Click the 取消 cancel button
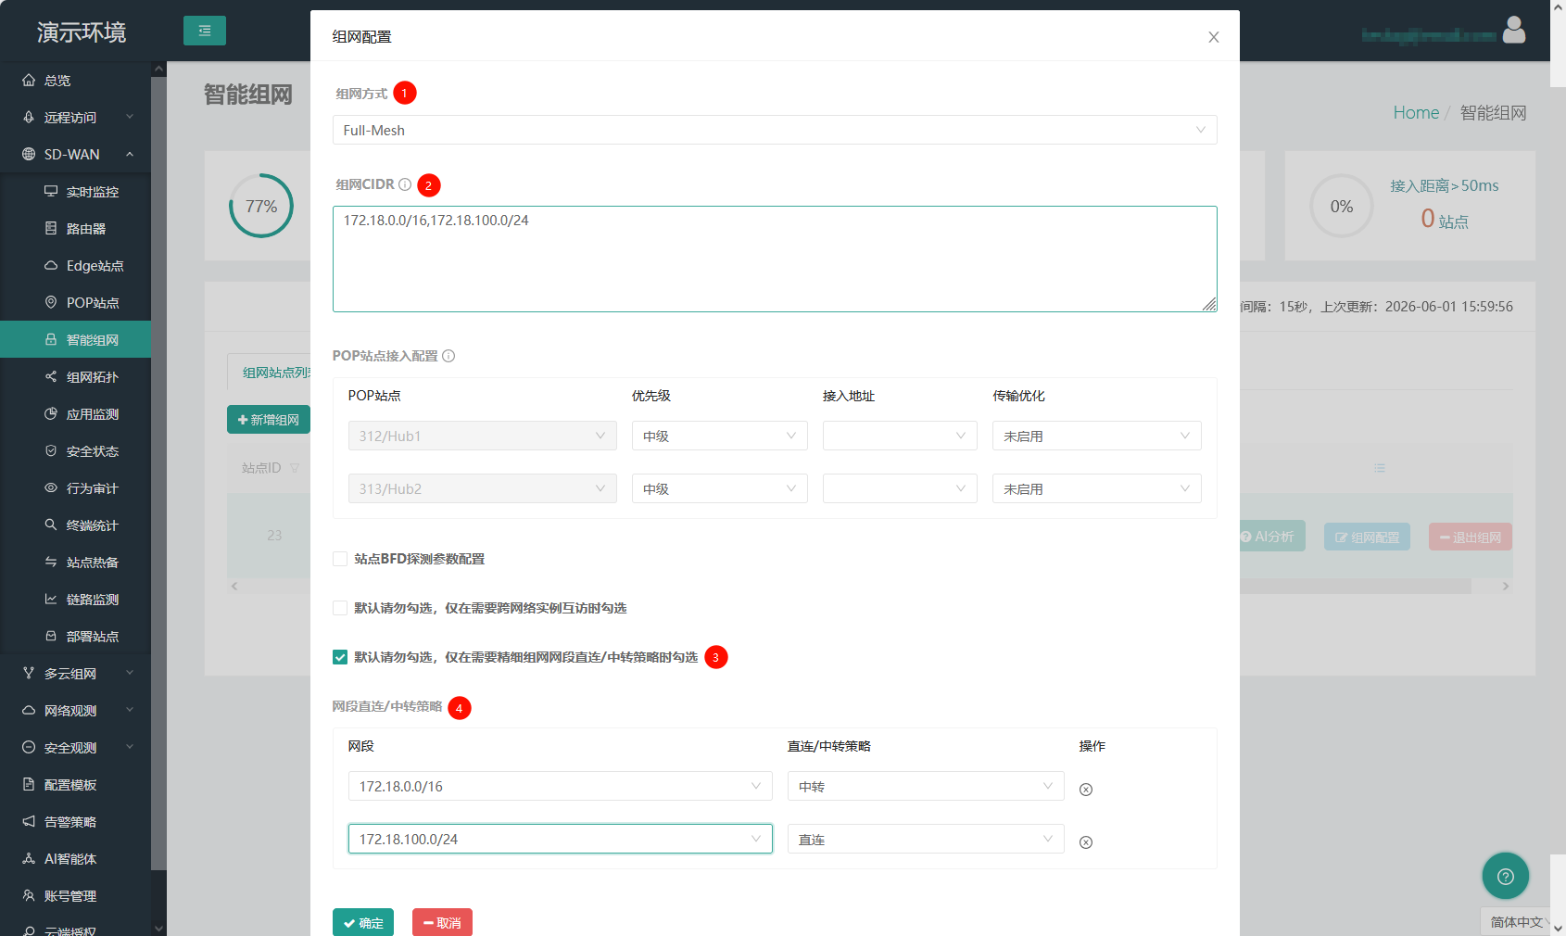Screen dimensions: 1566x936 pos(442,923)
